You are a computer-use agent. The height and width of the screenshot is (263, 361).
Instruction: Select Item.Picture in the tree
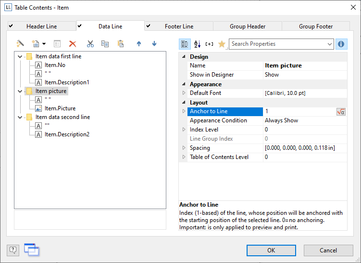(x=60, y=108)
